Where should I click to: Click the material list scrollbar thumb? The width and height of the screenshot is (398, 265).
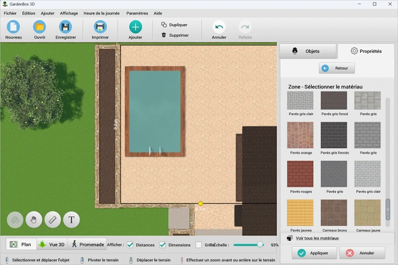pos(388,210)
